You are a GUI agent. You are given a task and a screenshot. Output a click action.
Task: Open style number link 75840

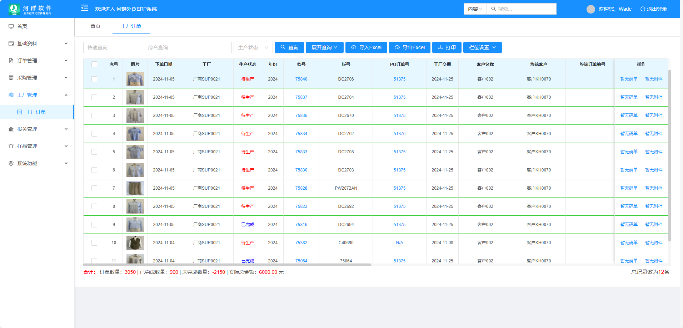[x=301, y=79]
